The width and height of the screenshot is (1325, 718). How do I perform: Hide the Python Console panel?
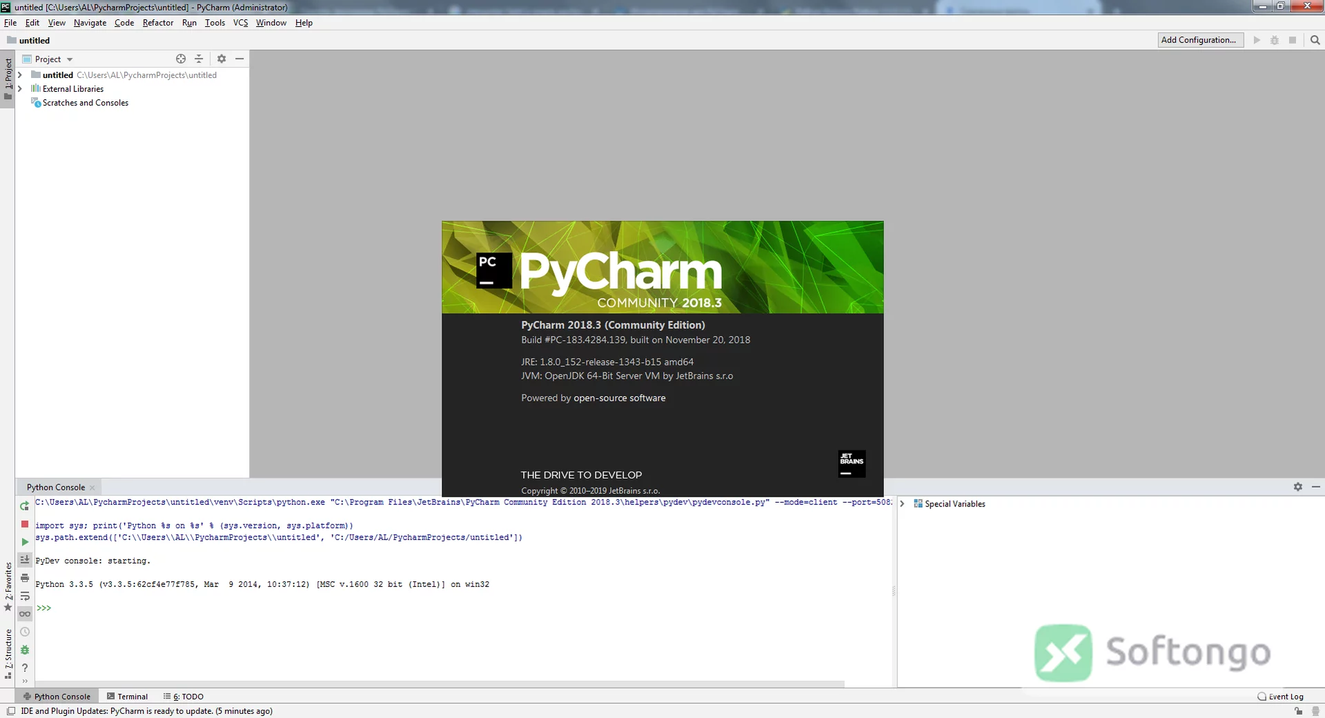(1316, 487)
